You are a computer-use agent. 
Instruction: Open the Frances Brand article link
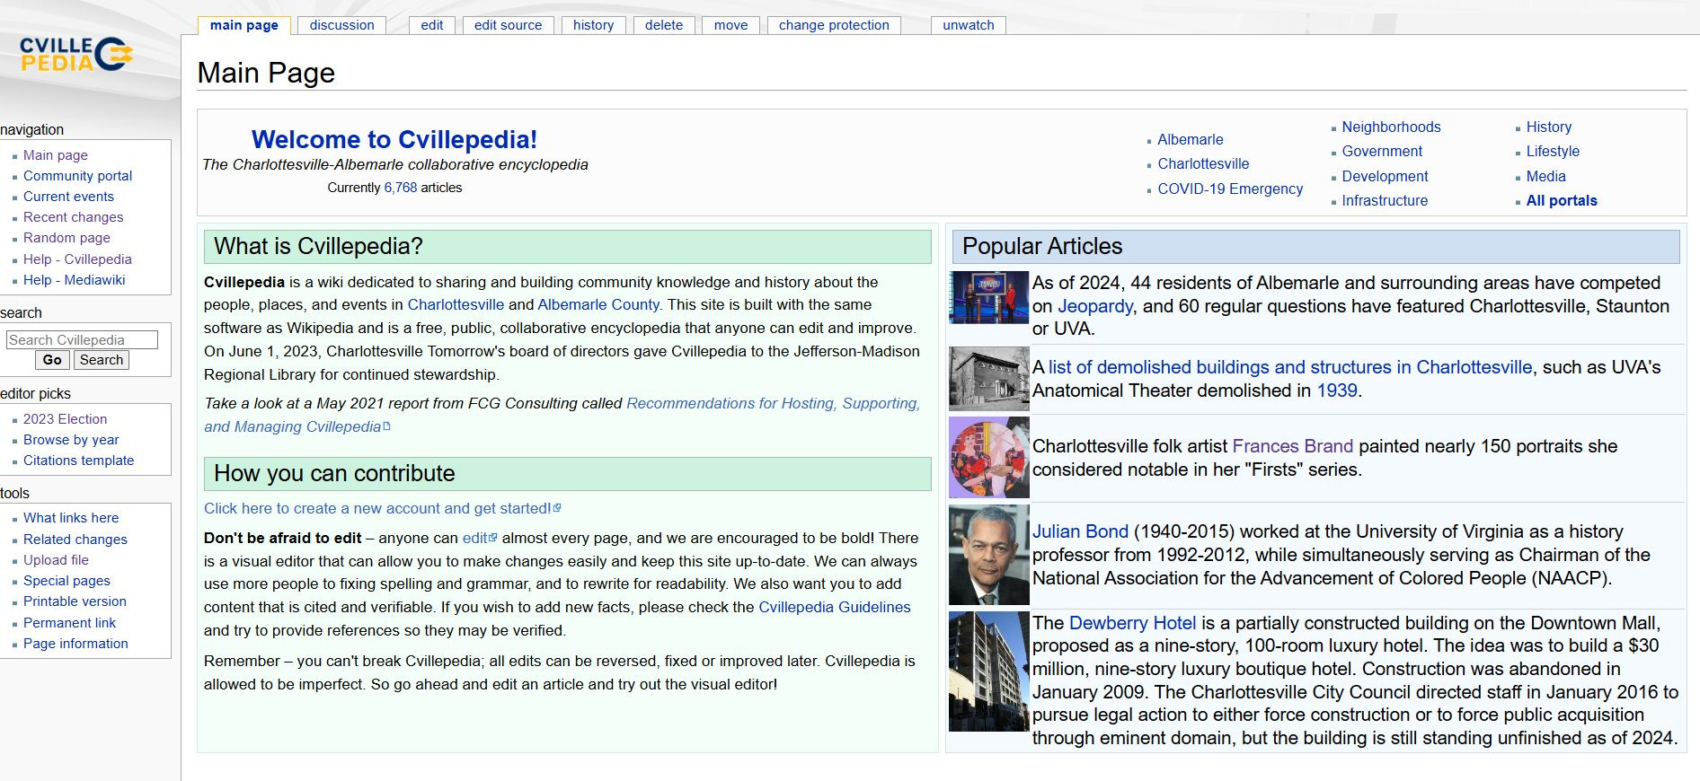[x=1292, y=446]
